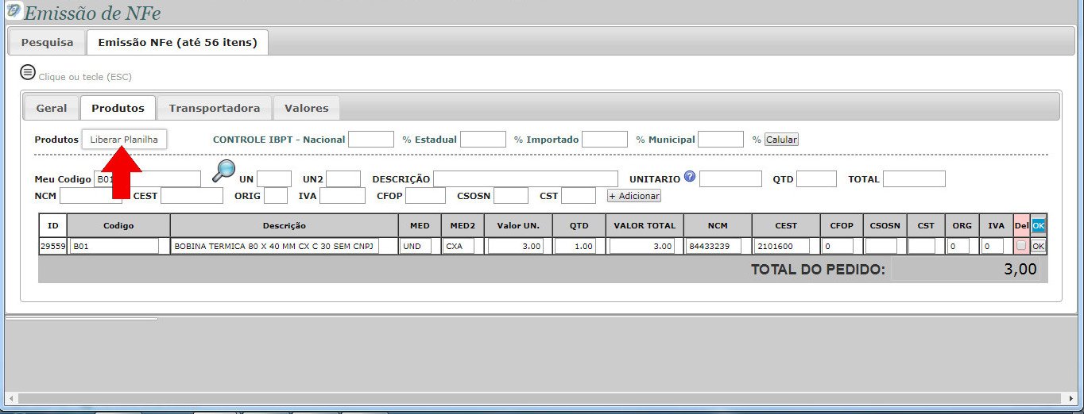Click the horizontal scrollbar right arrow
Image resolution: width=1084 pixels, height=414 pixels.
point(1073,398)
